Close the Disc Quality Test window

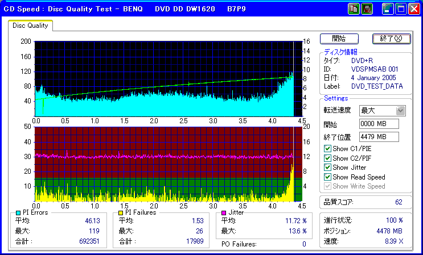pyautogui.click(x=414, y=9)
